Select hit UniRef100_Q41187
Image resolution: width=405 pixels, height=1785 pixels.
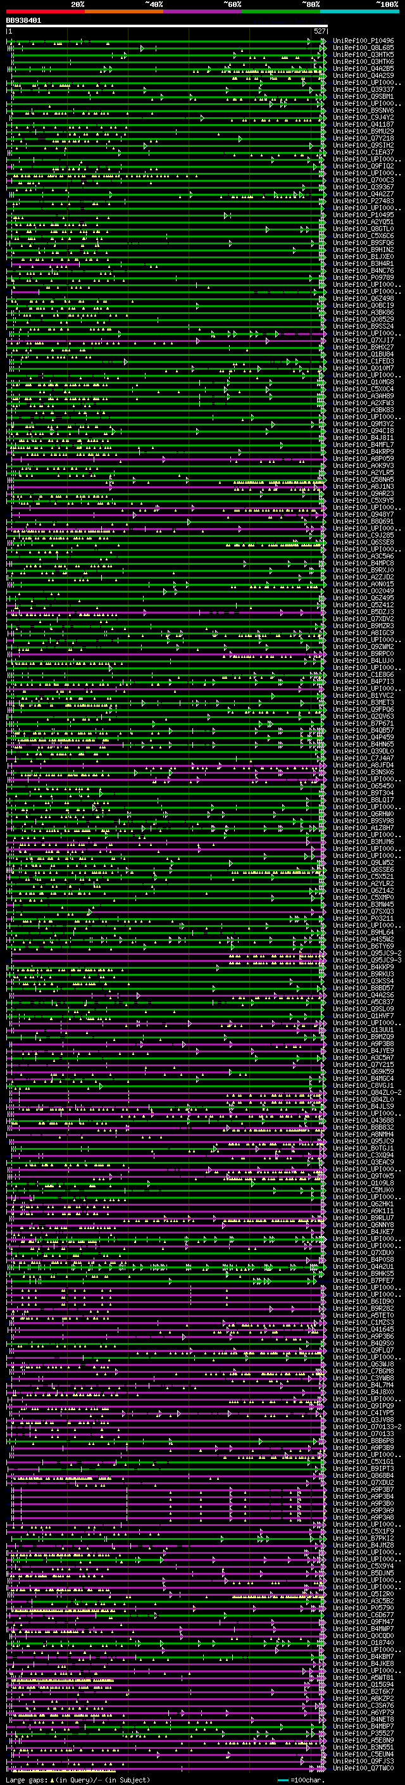pos(363,125)
